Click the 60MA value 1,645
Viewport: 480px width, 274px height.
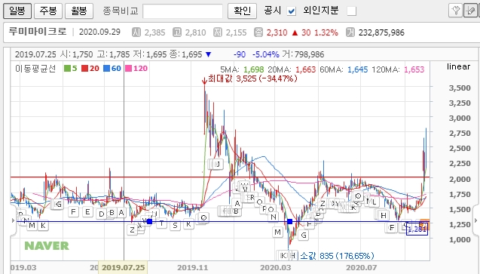357,69
